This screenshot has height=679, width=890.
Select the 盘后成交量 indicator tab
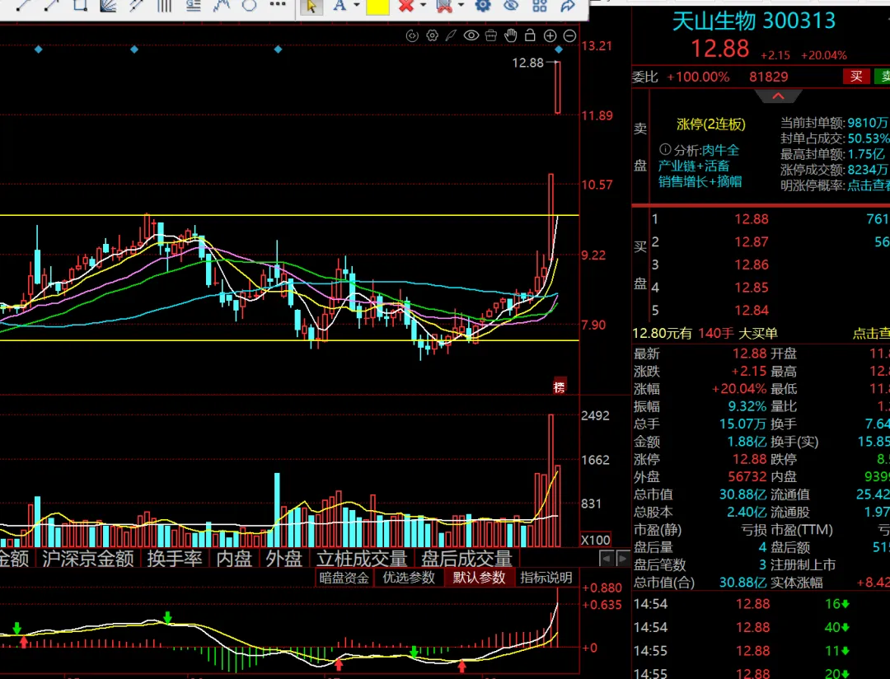[x=466, y=559]
